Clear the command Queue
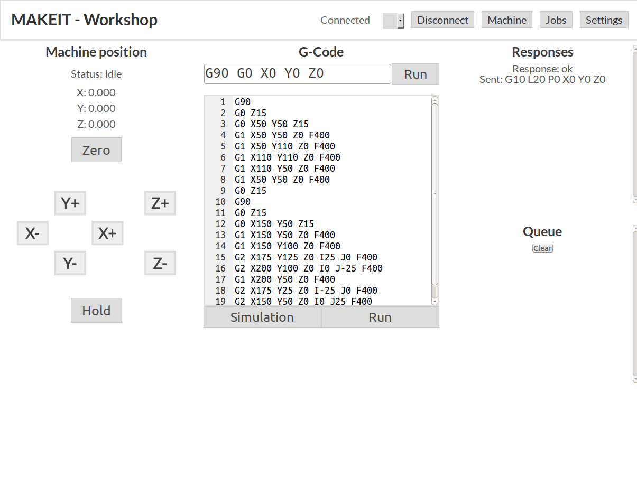This screenshot has height=486, width=637. [542, 248]
